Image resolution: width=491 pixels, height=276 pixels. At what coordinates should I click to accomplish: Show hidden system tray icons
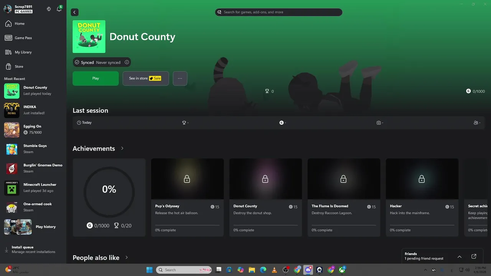pyautogui.click(x=425, y=270)
